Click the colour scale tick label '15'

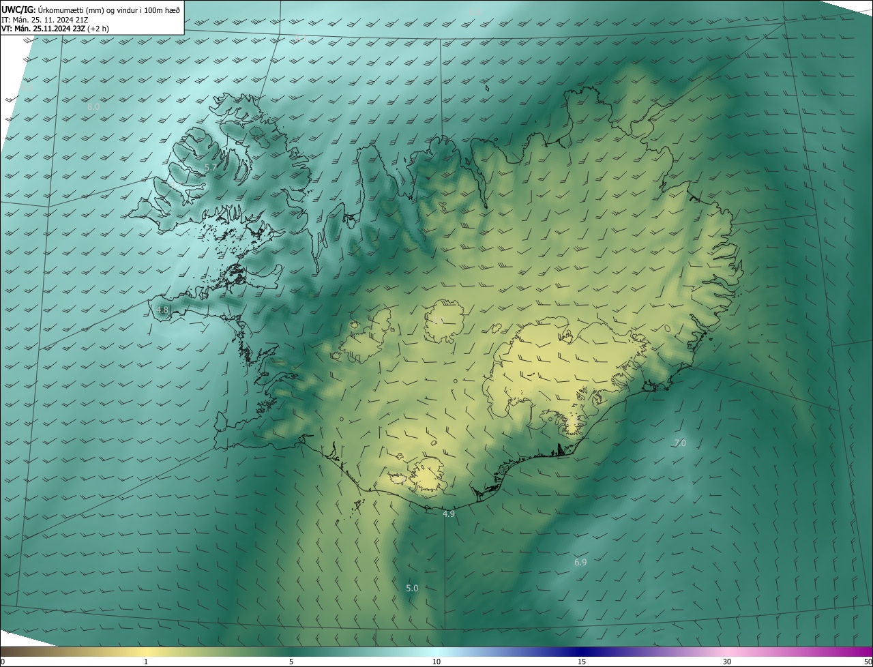click(582, 662)
